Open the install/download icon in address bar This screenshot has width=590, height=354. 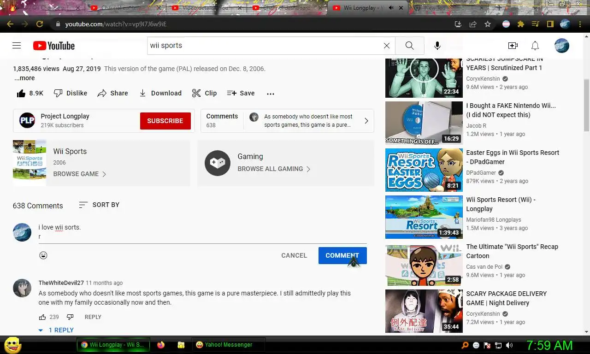[458, 24]
